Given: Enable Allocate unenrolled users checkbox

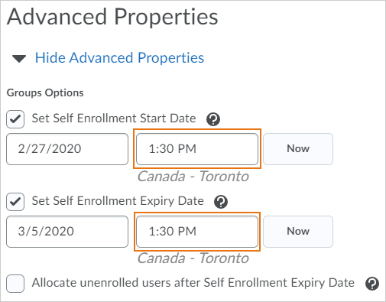Looking at the screenshot, I should (x=15, y=284).
